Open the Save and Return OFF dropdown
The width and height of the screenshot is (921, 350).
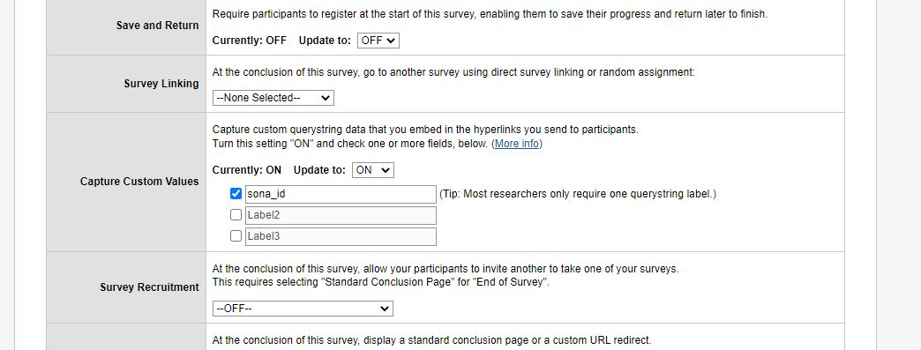(378, 41)
